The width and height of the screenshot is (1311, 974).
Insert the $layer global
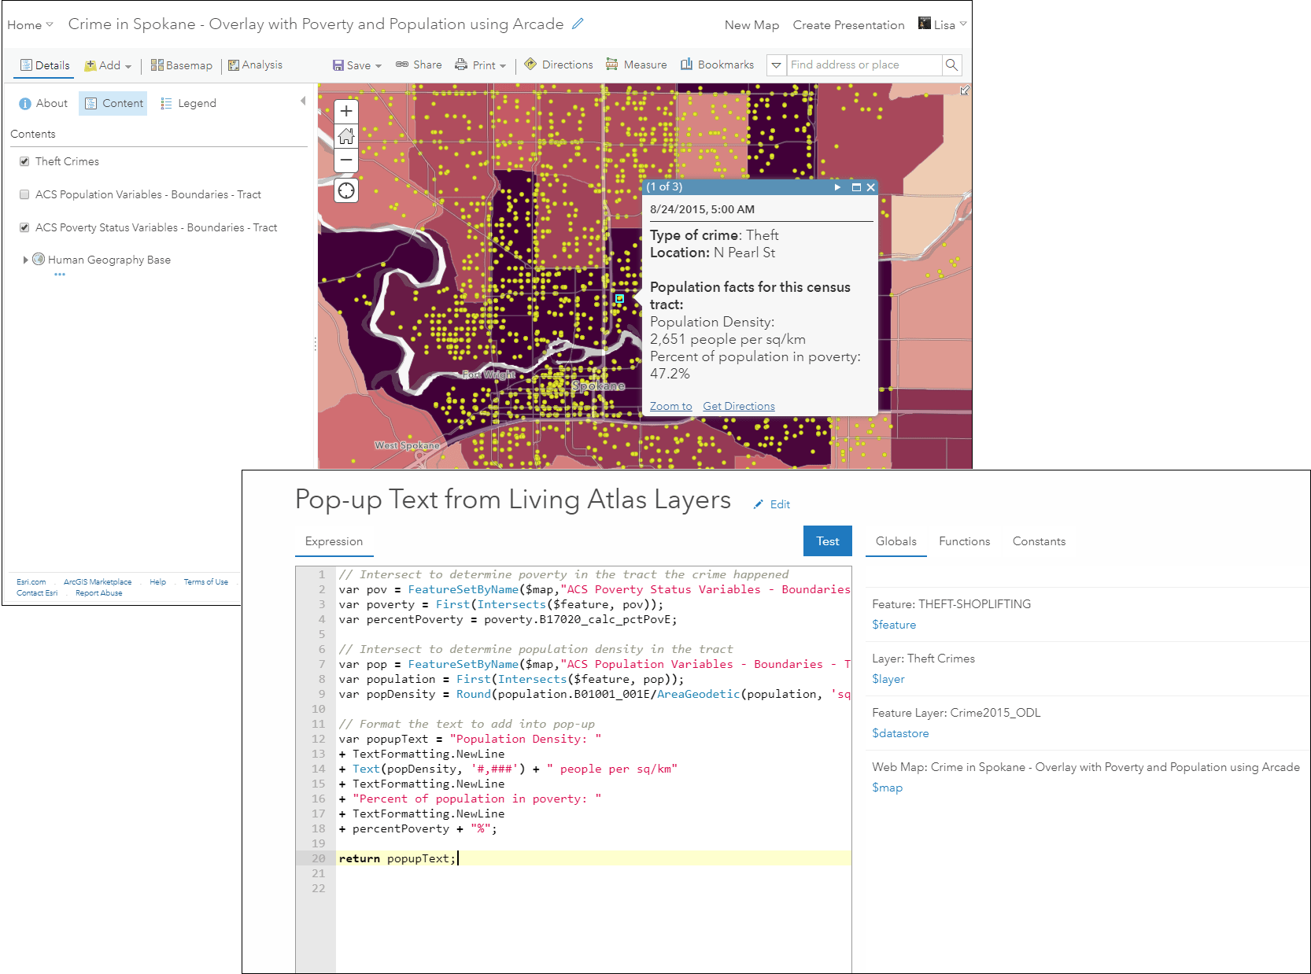[x=888, y=679]
